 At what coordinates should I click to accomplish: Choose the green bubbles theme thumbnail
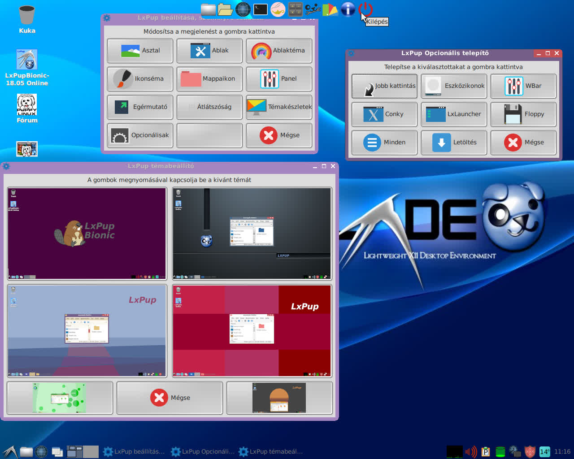(x=60, y=398)
